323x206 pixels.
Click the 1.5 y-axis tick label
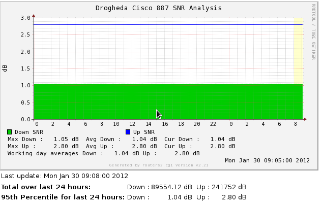[x=25, y=68]
